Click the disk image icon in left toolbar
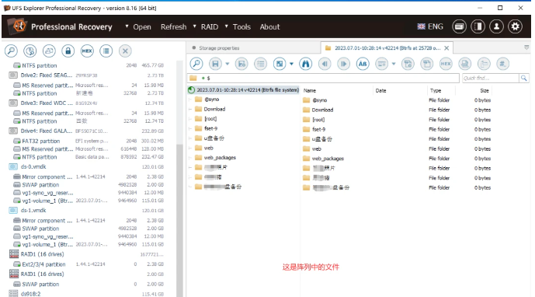 click(49, 51)
